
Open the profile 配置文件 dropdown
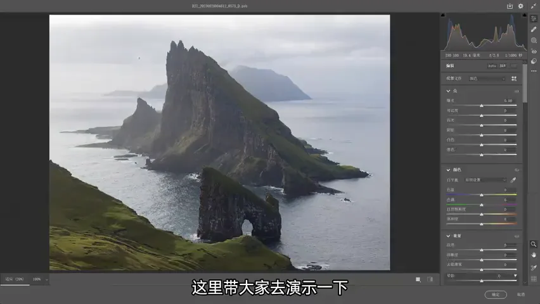(487, 79)
